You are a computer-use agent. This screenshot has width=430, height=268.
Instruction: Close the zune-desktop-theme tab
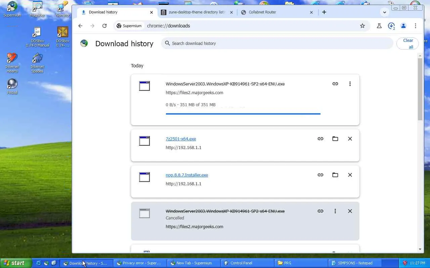pos(231,12)
